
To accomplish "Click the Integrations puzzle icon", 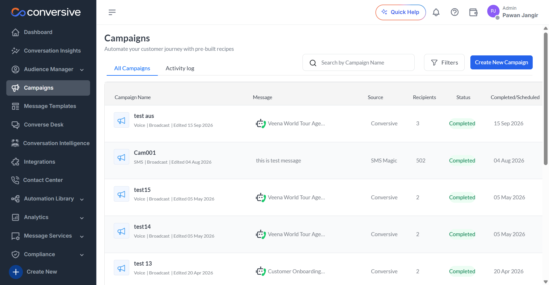I will 15,162.
